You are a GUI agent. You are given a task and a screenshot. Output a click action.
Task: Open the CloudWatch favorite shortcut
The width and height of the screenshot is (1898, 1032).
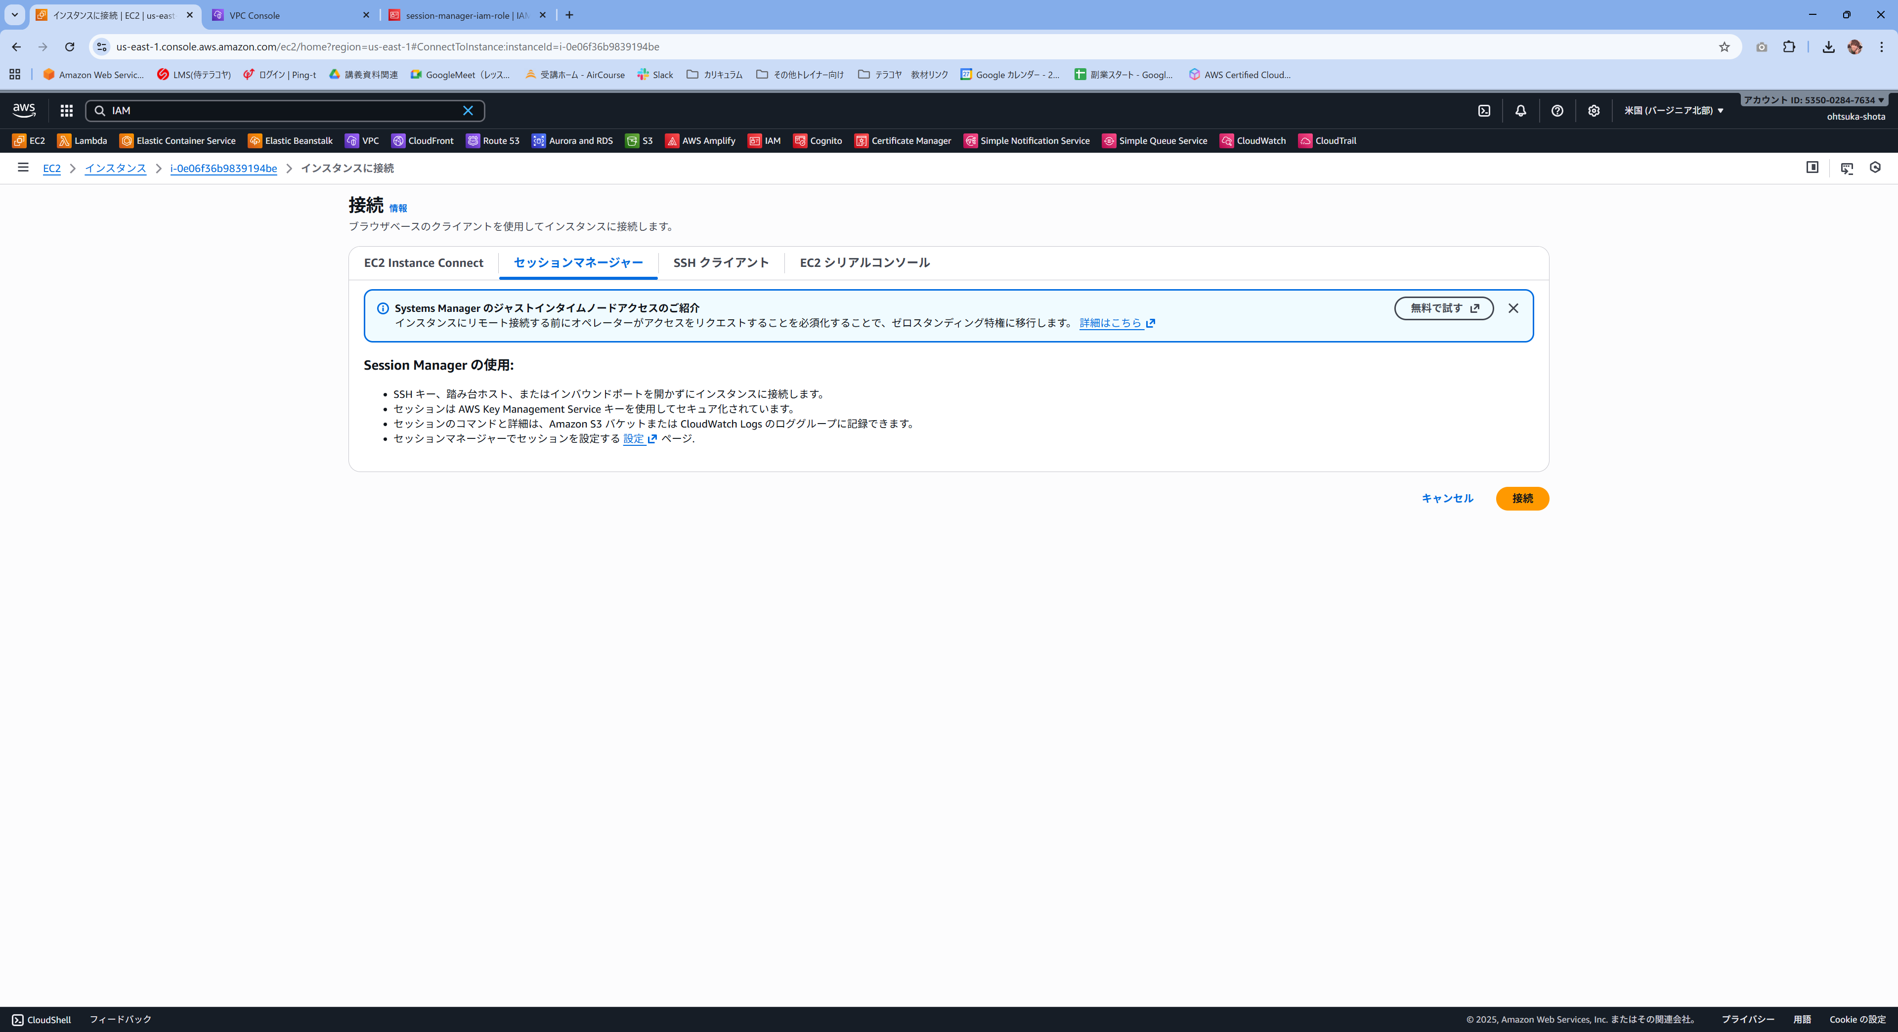(1252, 141)
